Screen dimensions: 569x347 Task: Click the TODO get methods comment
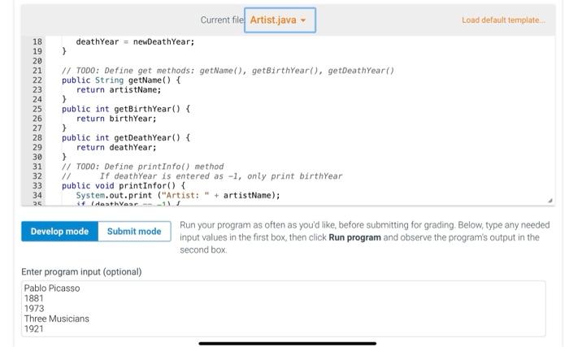point(228,71)
